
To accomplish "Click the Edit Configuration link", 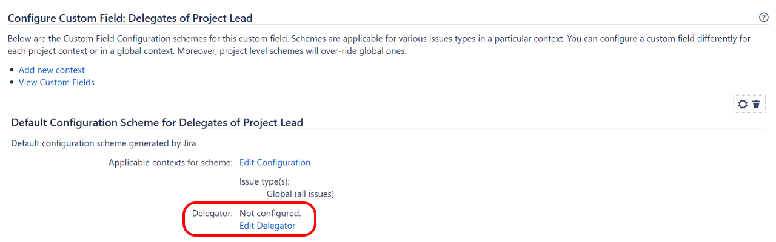I will 275,162.
